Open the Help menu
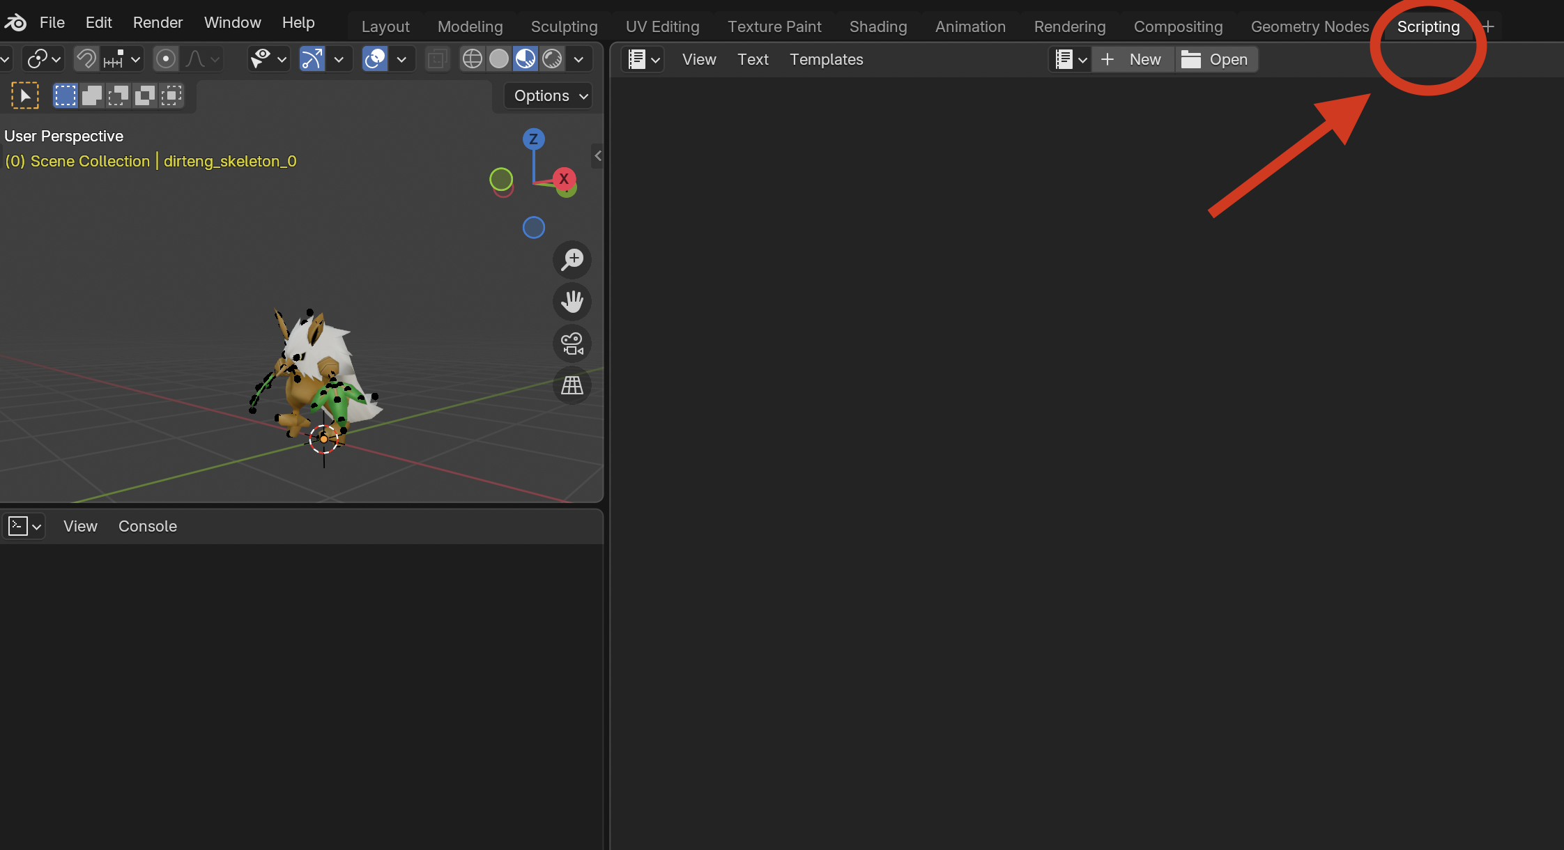Viewport: 1564px width, 850px height. (x=298, y=23)
